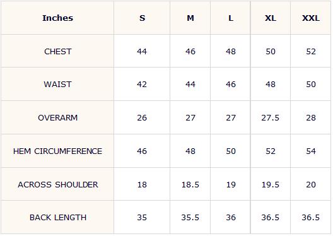This screenshot has width=333, height=236.
Task: Click the waist value 48 for size XL
Action: [x=271, y=85]
